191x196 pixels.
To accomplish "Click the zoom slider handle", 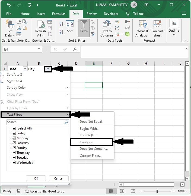I will pyautogui.click(x=157, y=191).
